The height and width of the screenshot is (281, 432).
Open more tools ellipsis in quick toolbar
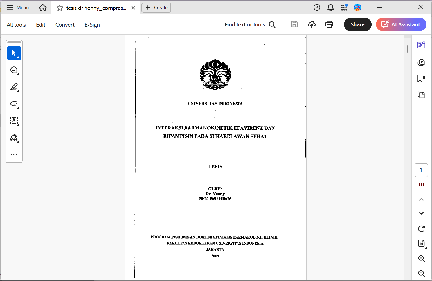pos(14,154)
